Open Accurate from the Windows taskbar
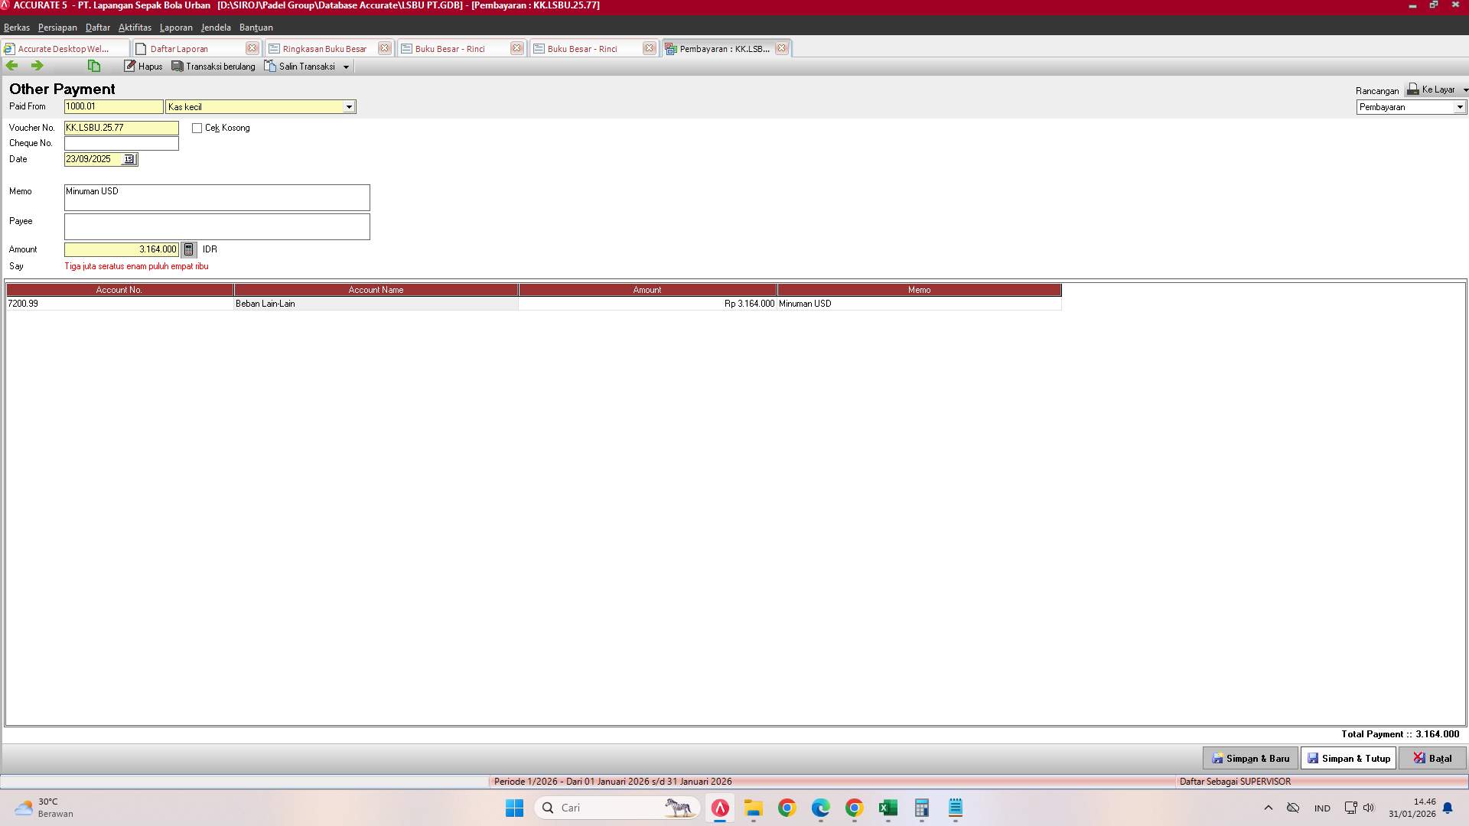 click(720, 808)
